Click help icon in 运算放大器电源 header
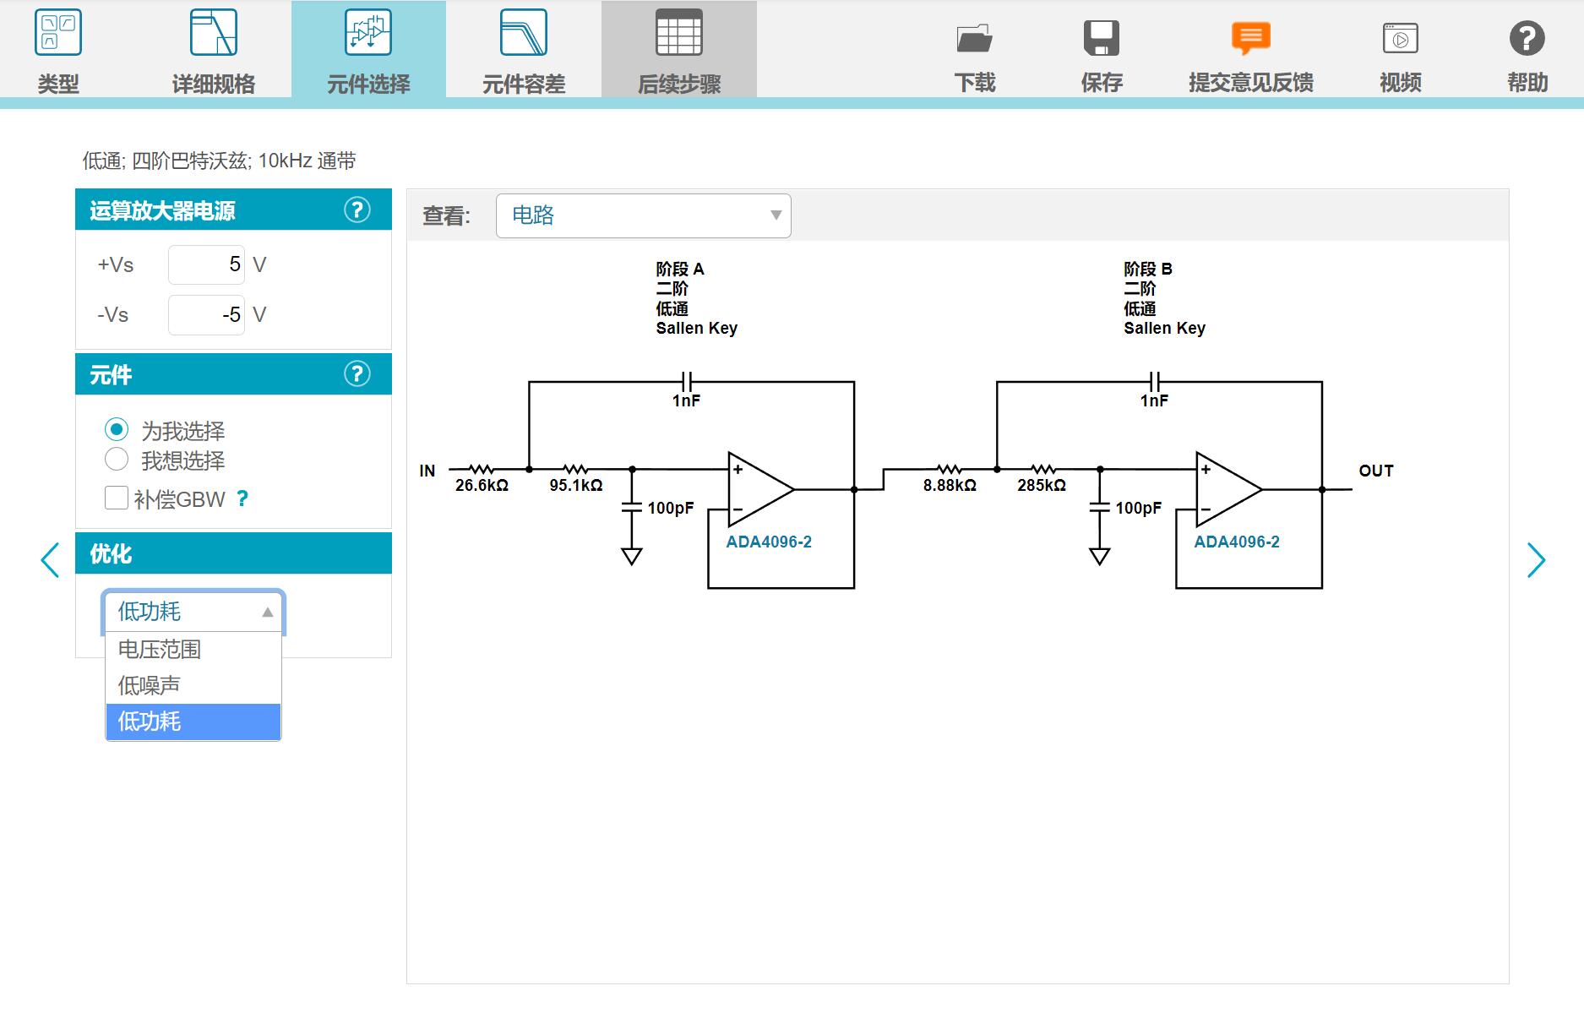 click(x=357, y=210)
